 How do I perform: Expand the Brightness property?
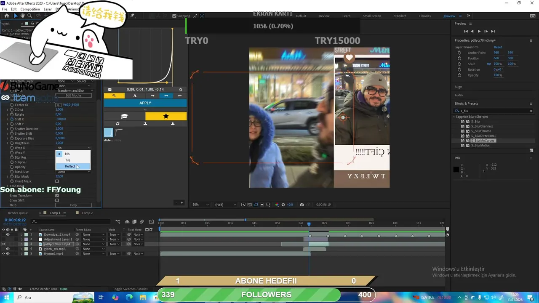click(7, 143)
